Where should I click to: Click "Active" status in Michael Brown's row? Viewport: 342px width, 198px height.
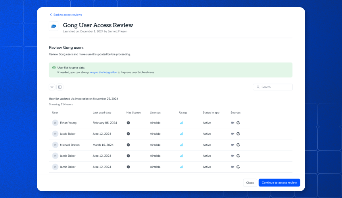click(x=207, y=145)
